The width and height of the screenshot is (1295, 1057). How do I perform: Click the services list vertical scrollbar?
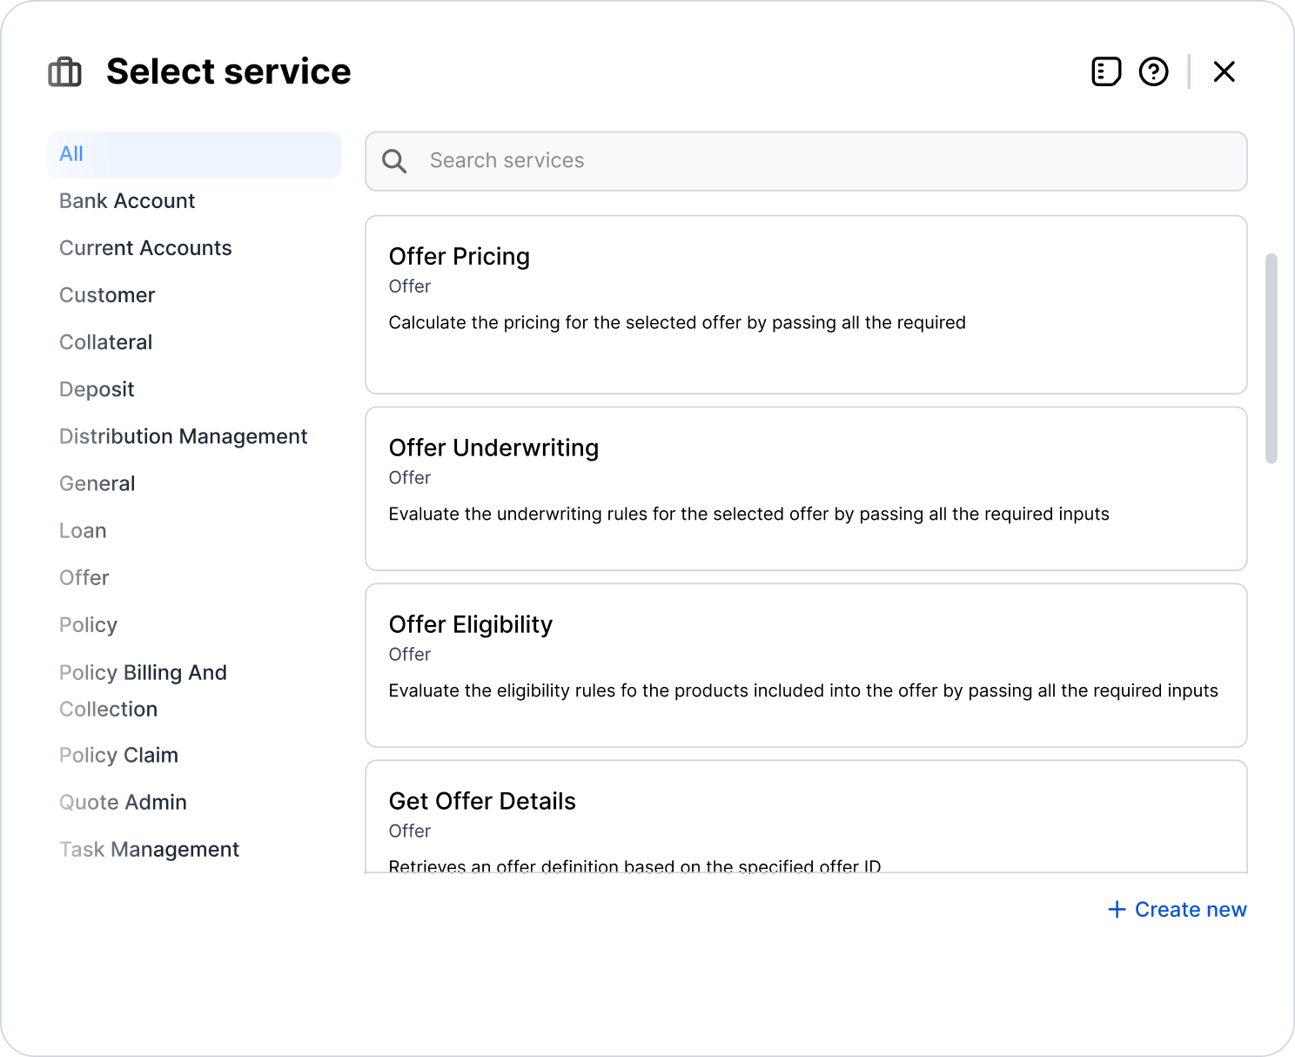coord(1271,359)
